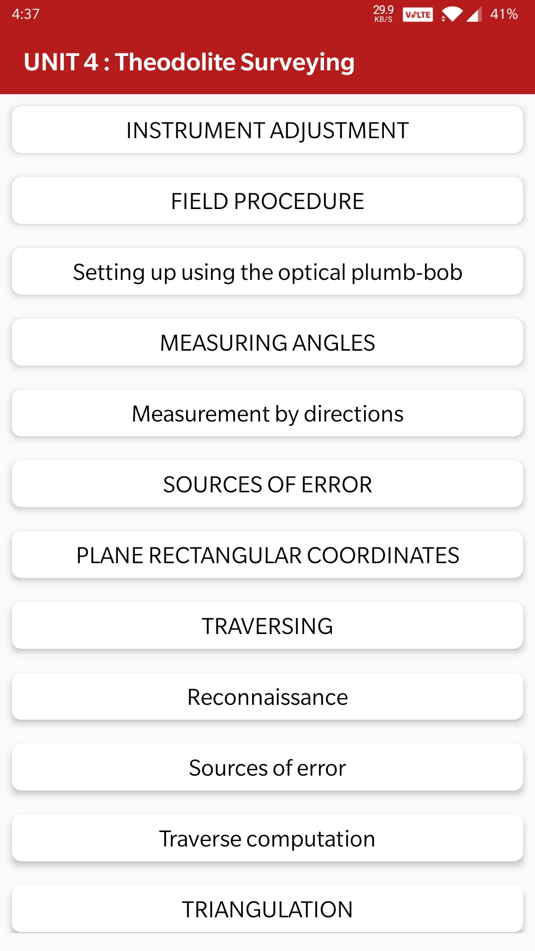Open INSTRUMENT ADJUSTMENT topic
535x951 pixels.
point(267,130)
